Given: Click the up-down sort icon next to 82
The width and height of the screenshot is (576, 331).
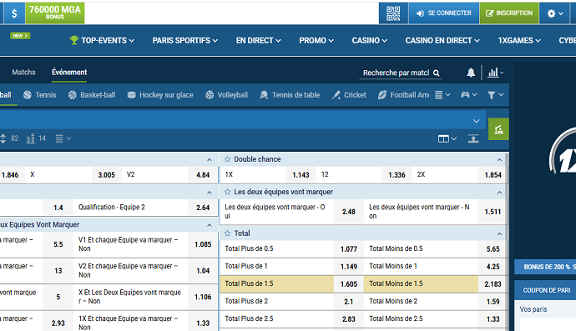Looking at the screenshot, I should pos(3,138).
